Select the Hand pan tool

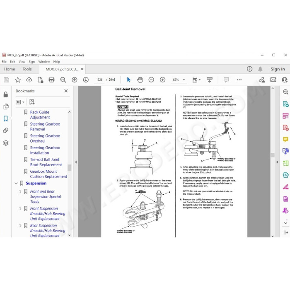(x=140, y=80)
